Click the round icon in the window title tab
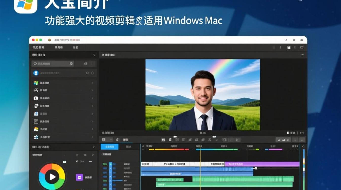Image resolution: width=341 pixels, height=190 pixels. coord(50,40)
